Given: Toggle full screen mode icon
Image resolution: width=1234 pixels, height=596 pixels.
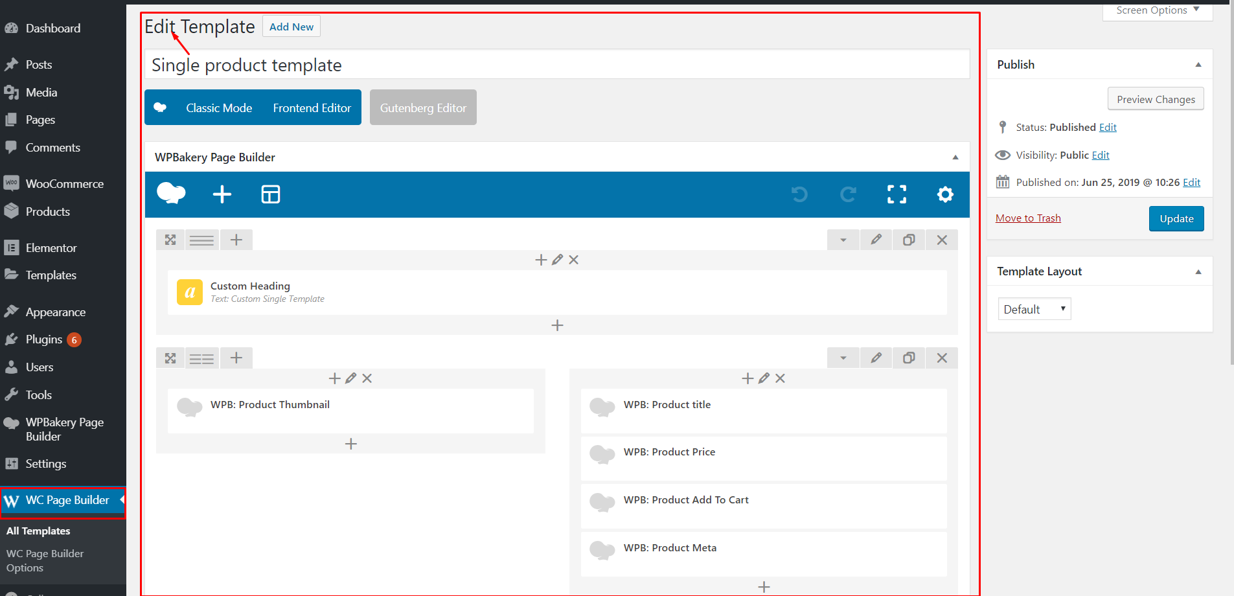Looking at the screenshot, I should coord(897,194).
